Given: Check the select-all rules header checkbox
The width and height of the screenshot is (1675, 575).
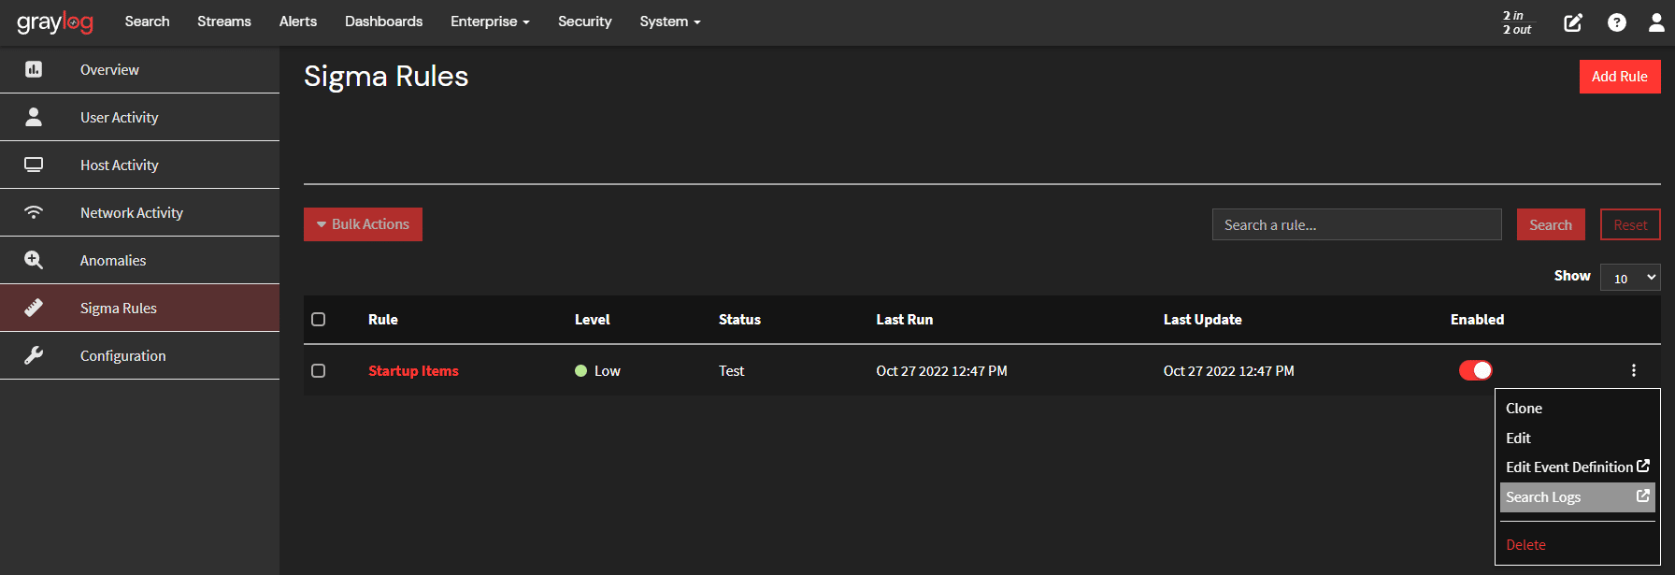Looking at the screenshot, I should click(x=318, y=319).
